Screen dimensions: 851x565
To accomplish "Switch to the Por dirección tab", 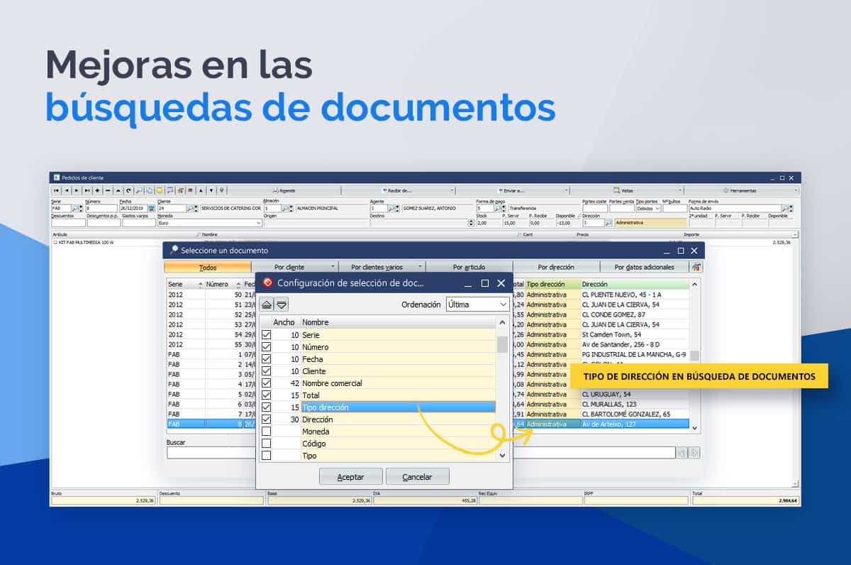I will click(x=556, y=267).
